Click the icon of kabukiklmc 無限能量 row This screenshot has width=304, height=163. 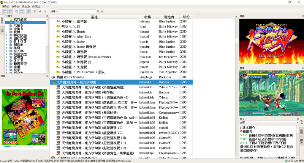point(58,113)
